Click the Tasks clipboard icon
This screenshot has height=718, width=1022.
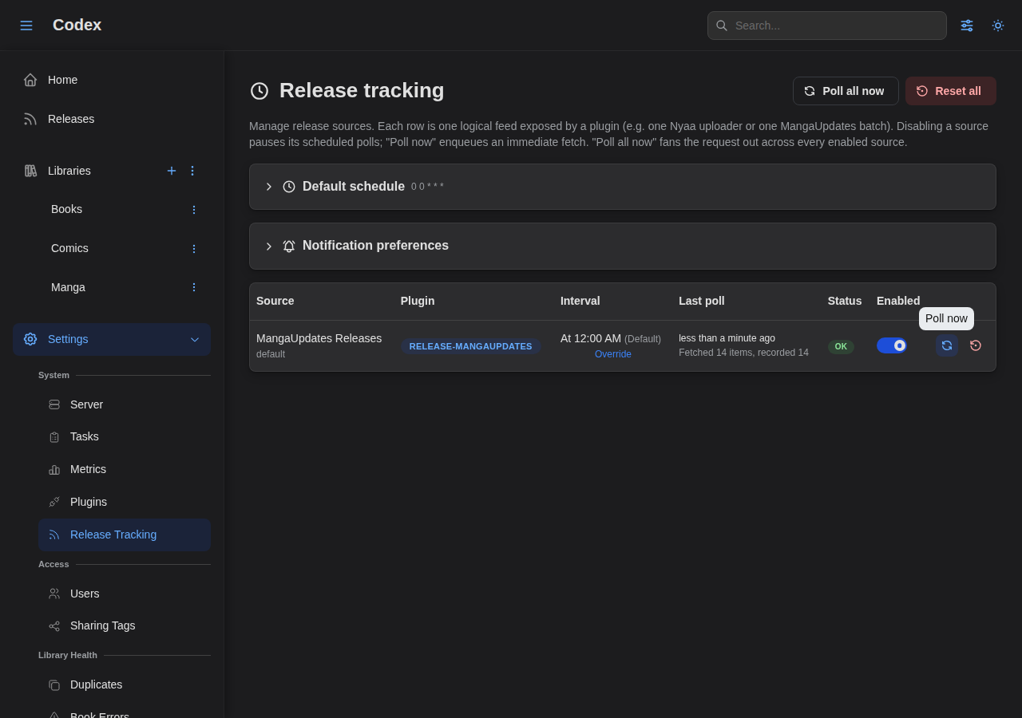point(54,437)
